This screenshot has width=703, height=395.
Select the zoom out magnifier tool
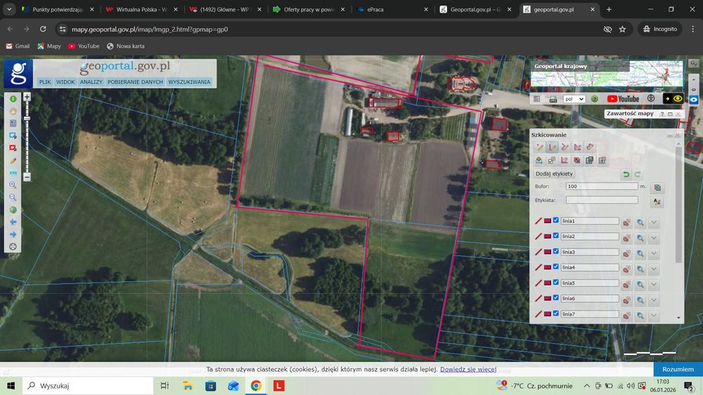tap(13, 197)
